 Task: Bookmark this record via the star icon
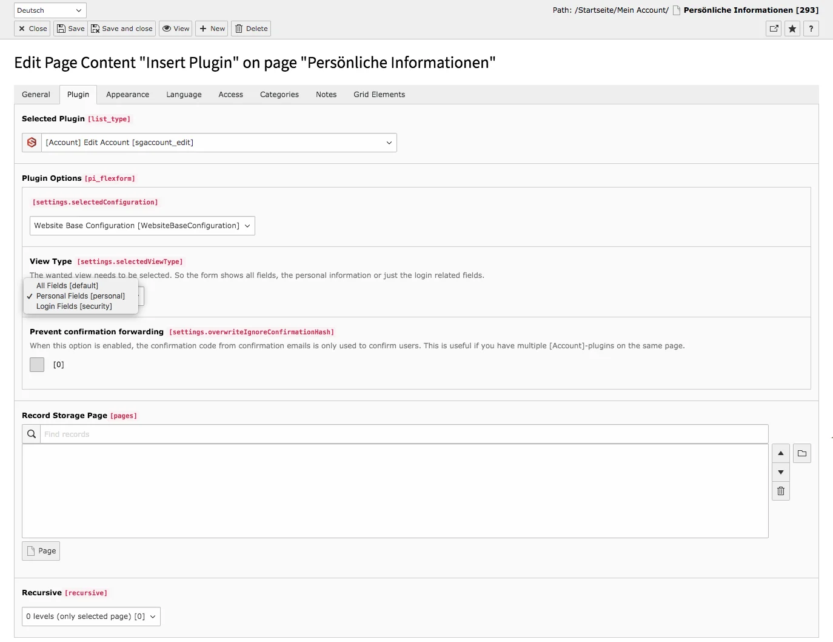tap(792, 29)
